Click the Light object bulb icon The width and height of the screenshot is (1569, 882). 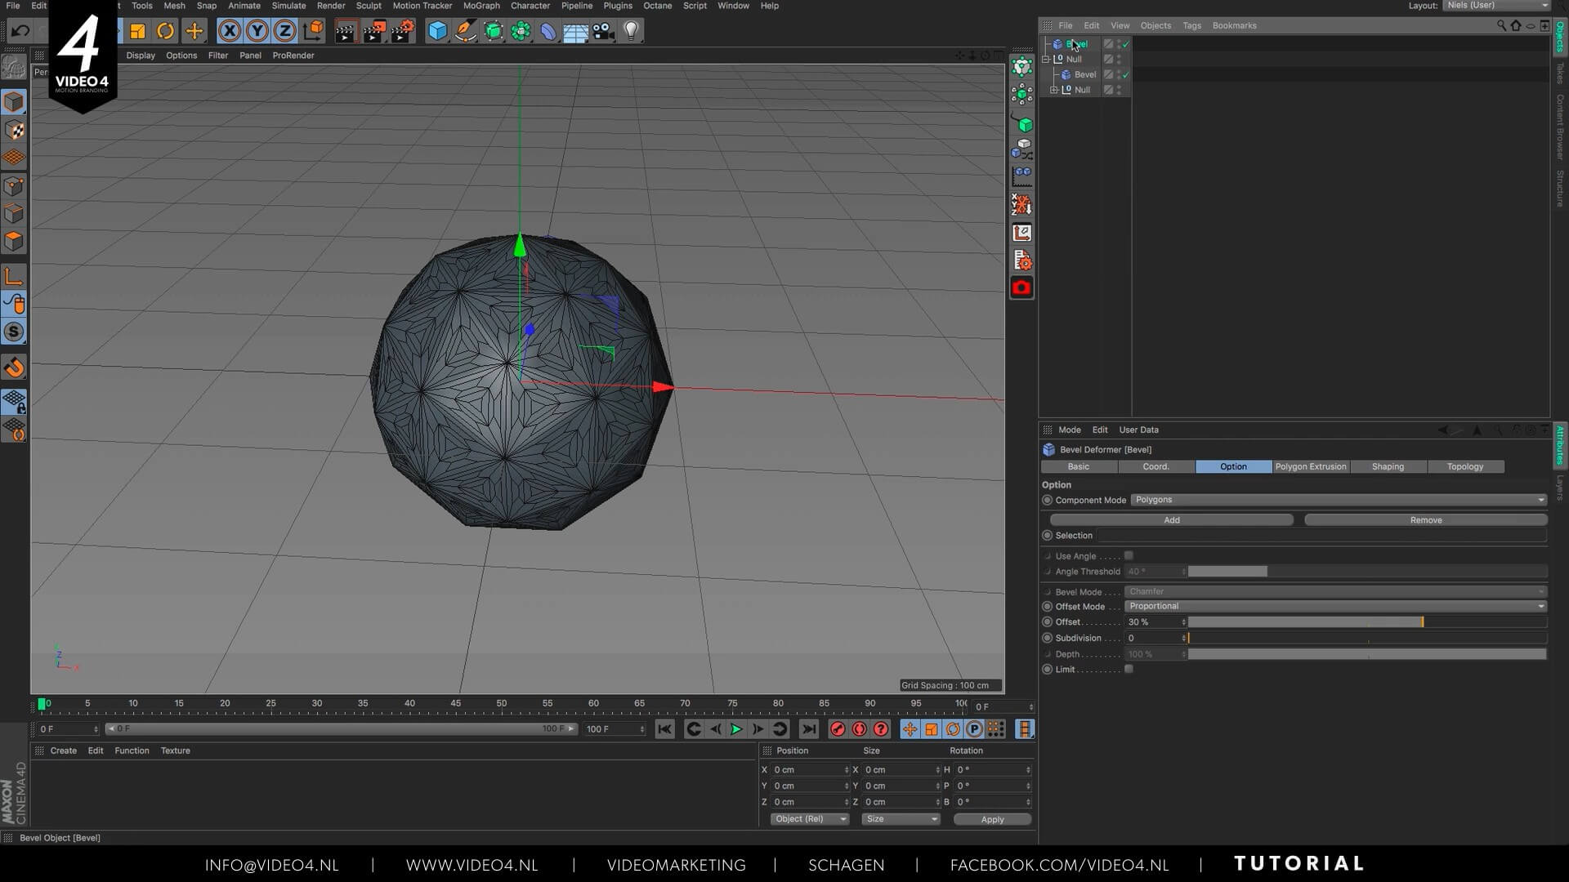[x=631, y=31]
